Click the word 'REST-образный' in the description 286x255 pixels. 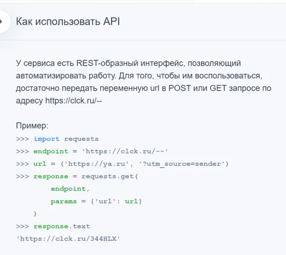pyautogui.click(x=107, y=63)
